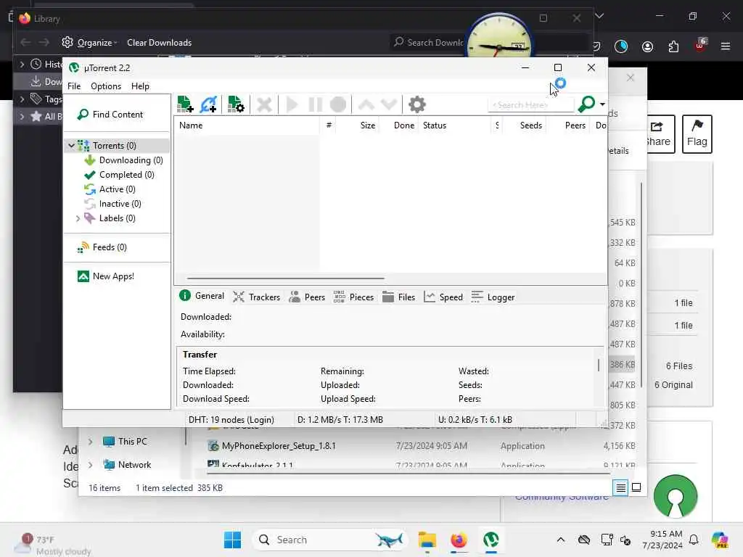Switch Explorer to details view icon
743x557 pixels.
click(x=621, y=487)
